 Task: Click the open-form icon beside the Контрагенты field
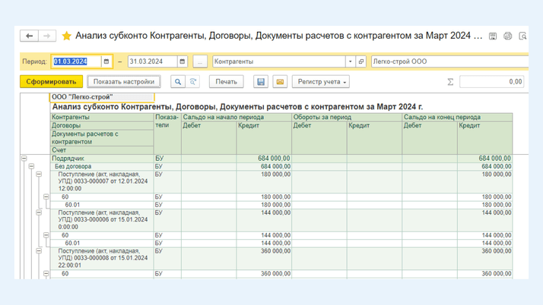point(360,61)
